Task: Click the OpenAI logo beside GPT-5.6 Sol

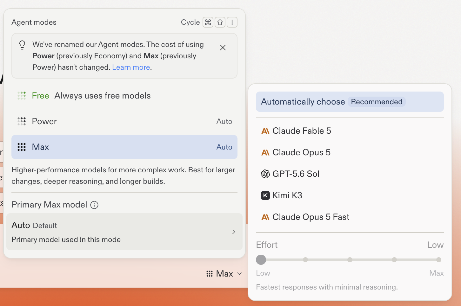Action: click(265, 174)
